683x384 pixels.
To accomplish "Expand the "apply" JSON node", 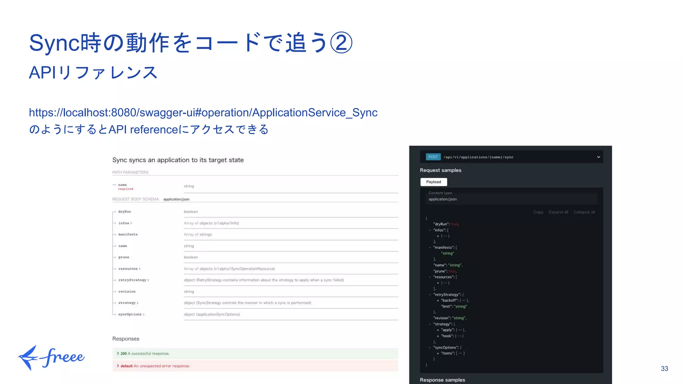I will (x=438, y=330).
